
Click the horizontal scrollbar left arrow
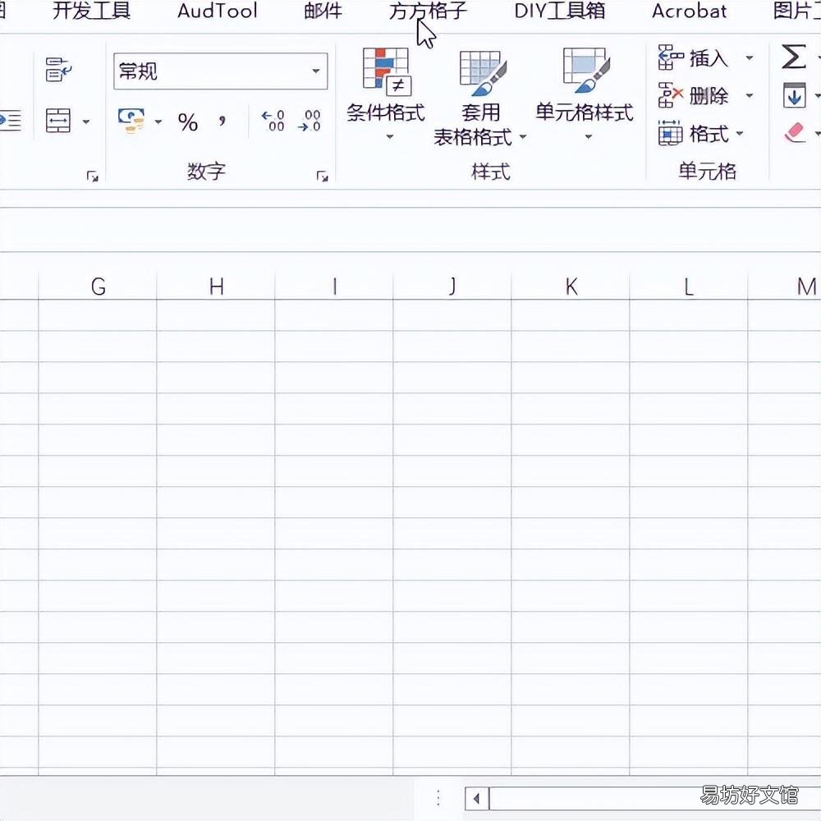coord(476,799)
